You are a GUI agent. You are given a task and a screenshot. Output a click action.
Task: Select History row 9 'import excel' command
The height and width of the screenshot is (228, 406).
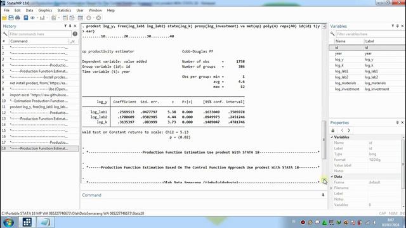(40, 95)
